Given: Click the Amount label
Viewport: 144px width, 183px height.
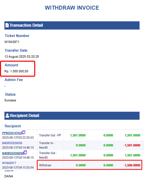Looking at the screenshot, I should [11, 65].
